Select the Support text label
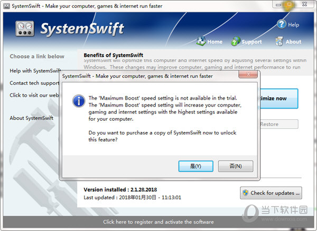Screen dimensions: 317x231 click(x=251, y=42)
